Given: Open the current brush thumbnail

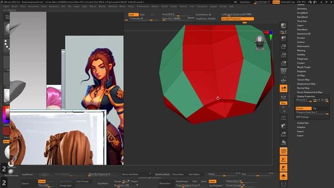Looking at the screenshot, I should tap(7, 29).
